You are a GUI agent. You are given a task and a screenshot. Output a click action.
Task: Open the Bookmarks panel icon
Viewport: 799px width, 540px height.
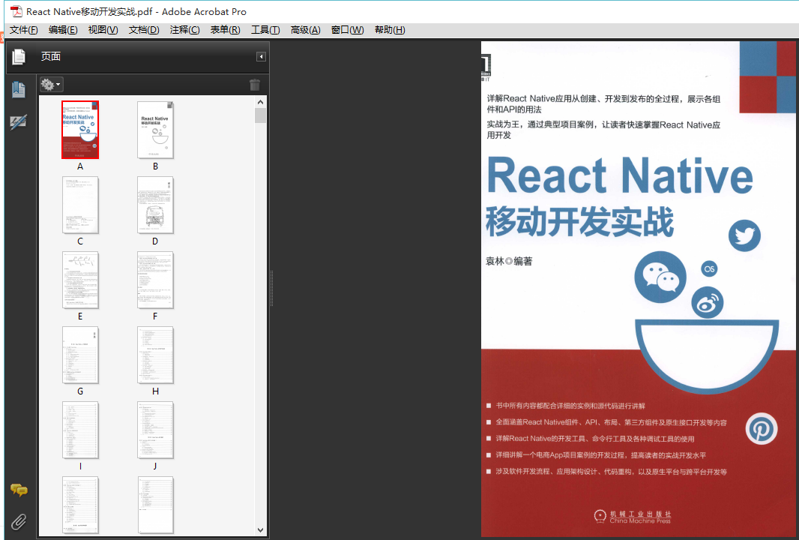[18, 90]
